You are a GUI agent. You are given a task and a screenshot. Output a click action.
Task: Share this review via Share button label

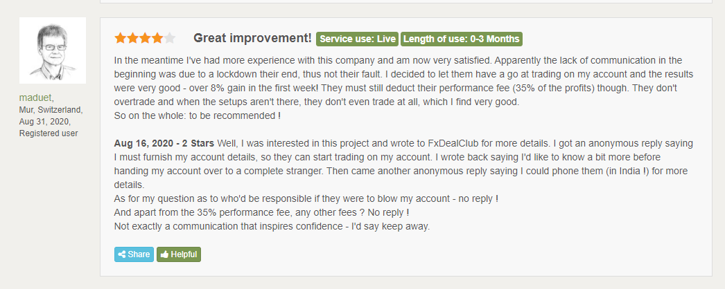coord(139,254)
